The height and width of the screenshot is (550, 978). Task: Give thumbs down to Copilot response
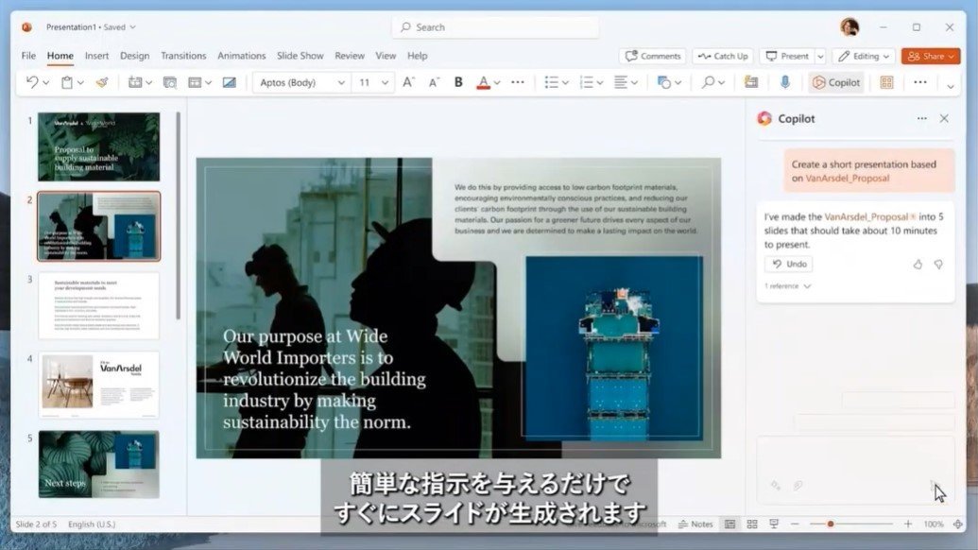pyautogui.click(x=938, y=265)
